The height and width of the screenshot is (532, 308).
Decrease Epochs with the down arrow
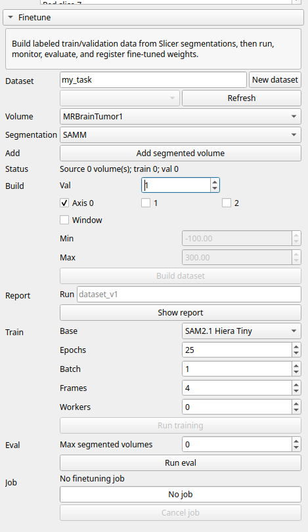296,353
